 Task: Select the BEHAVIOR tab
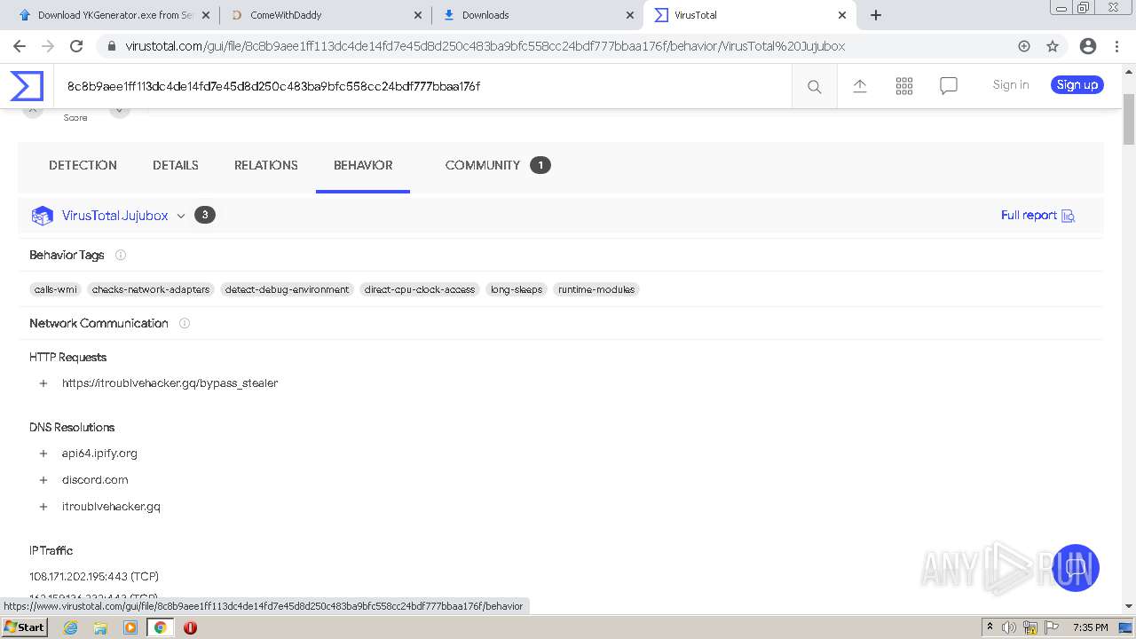click(x=363, y=165)
